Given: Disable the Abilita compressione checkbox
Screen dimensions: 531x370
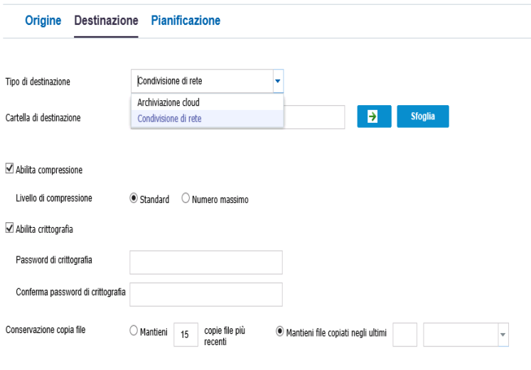Looking at the screenshot, I should pyautogui.click(x=9, y=168).
